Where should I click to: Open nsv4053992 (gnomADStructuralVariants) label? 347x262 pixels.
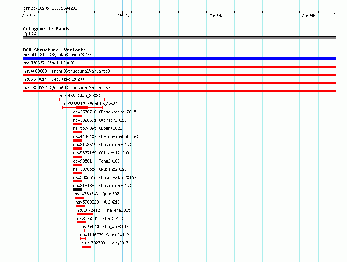(x=67, y=87)
